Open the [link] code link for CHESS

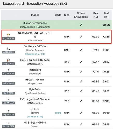click(x=58, y=113)
